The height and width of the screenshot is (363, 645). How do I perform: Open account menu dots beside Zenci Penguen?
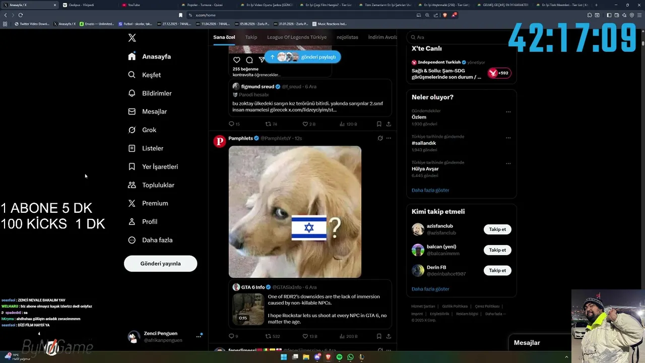point(199,336)
